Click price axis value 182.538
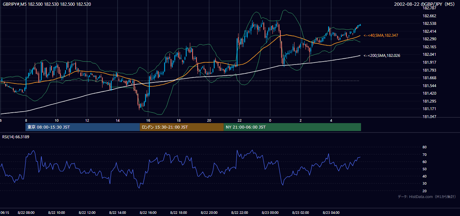Viewport: 460px width, 216px height. point(429,23)
